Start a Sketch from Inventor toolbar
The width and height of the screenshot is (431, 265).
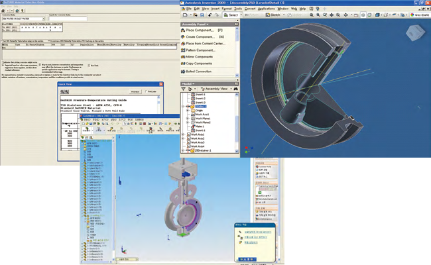273,15
